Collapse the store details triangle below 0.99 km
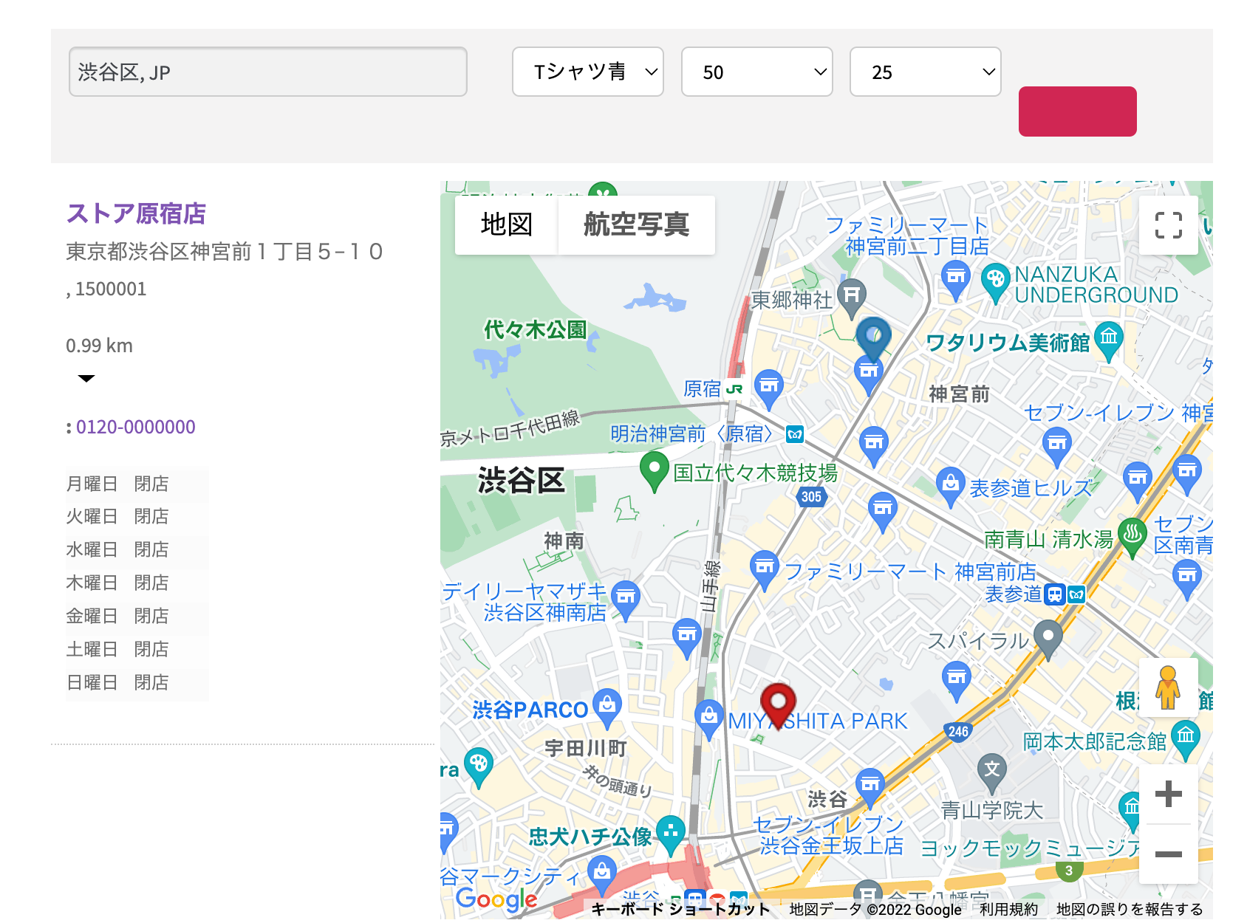 pyautogui.click(x=86, y=378)
